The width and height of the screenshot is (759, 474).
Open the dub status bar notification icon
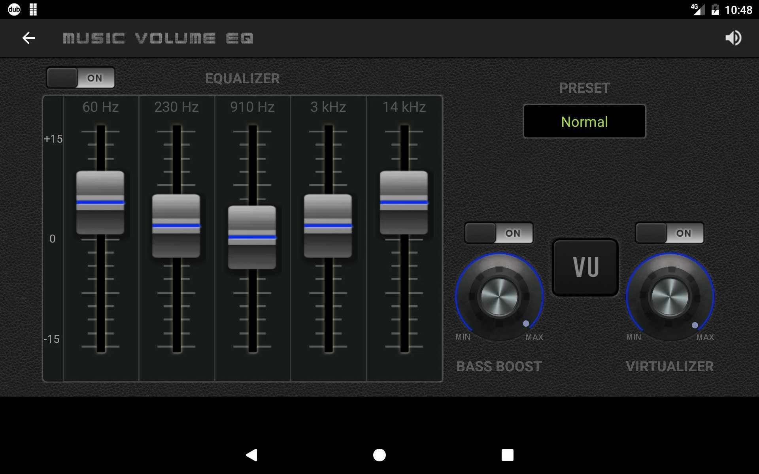[14, 9]
